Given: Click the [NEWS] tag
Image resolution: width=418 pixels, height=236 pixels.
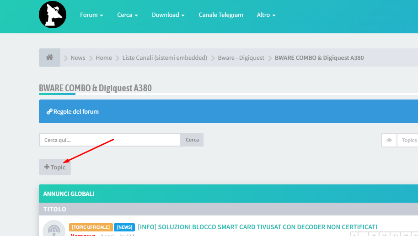Looking at the screenshot, I should coord(124,227).
